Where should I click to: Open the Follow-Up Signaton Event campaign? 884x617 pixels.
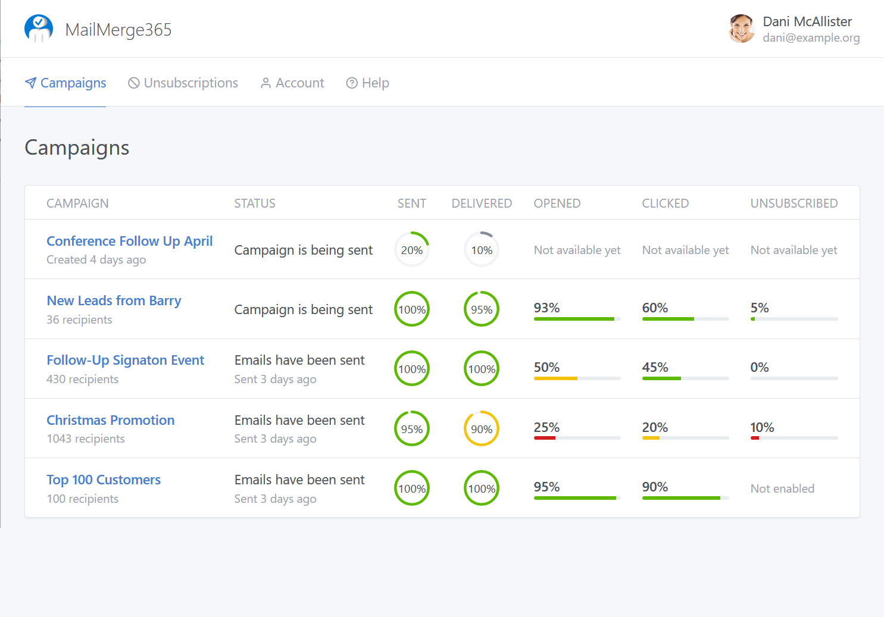pos(125,360)
